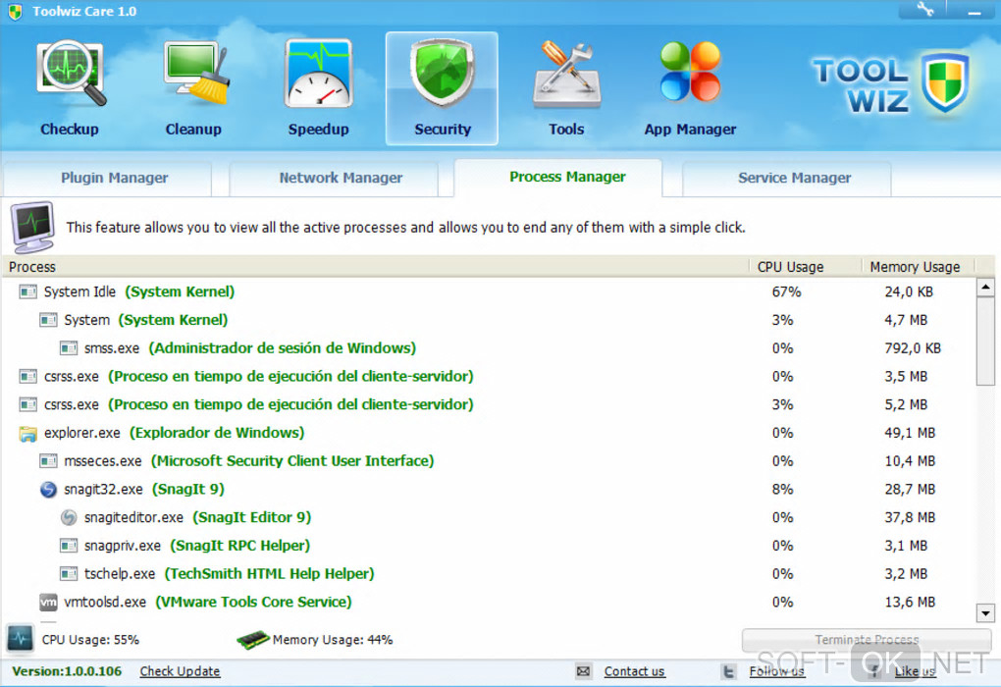Select the System (System Kernel) row

click(x=489, y=320)
